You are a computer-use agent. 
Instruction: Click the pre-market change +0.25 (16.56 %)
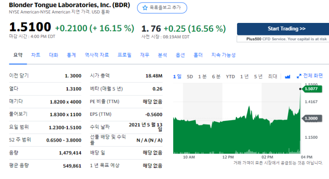(195, 29)
